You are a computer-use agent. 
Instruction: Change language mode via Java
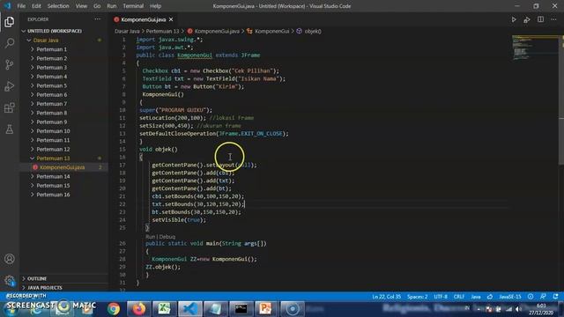point(476,297)
